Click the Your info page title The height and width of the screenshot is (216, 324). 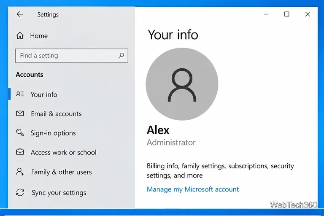(173, 35)
